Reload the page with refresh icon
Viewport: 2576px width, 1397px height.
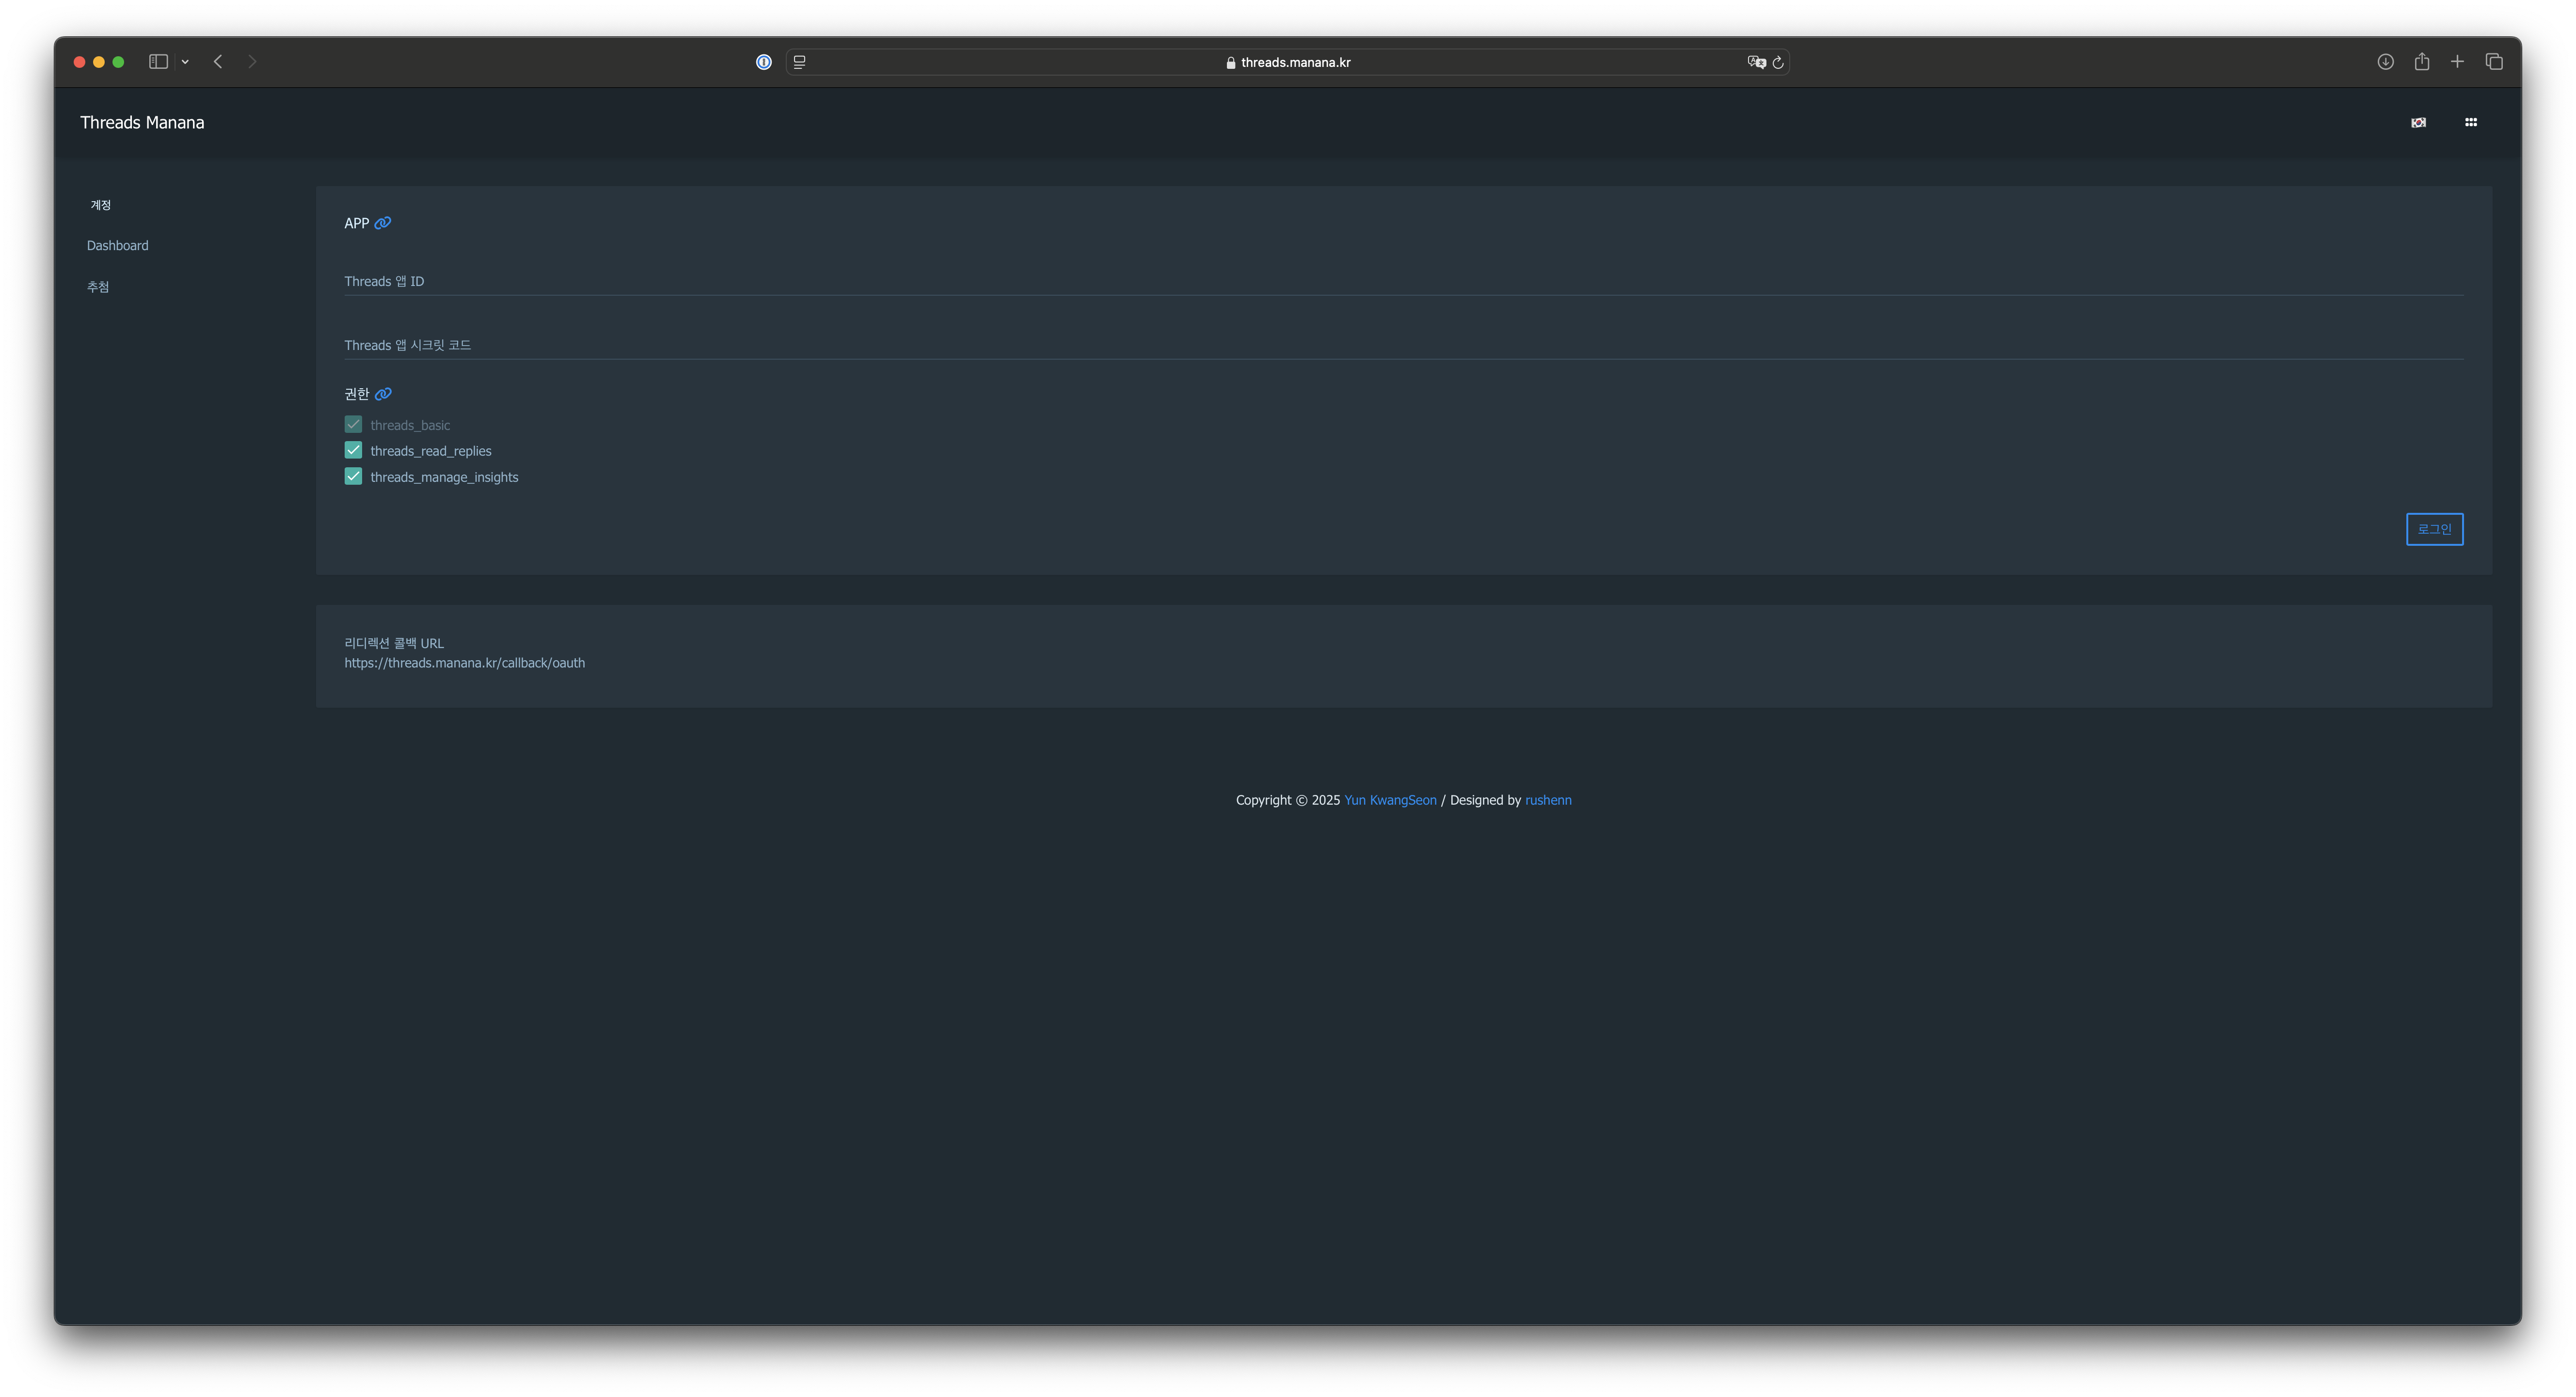1778,62
